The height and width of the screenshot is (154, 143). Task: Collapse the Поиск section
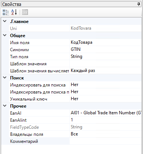click(5, 78)
